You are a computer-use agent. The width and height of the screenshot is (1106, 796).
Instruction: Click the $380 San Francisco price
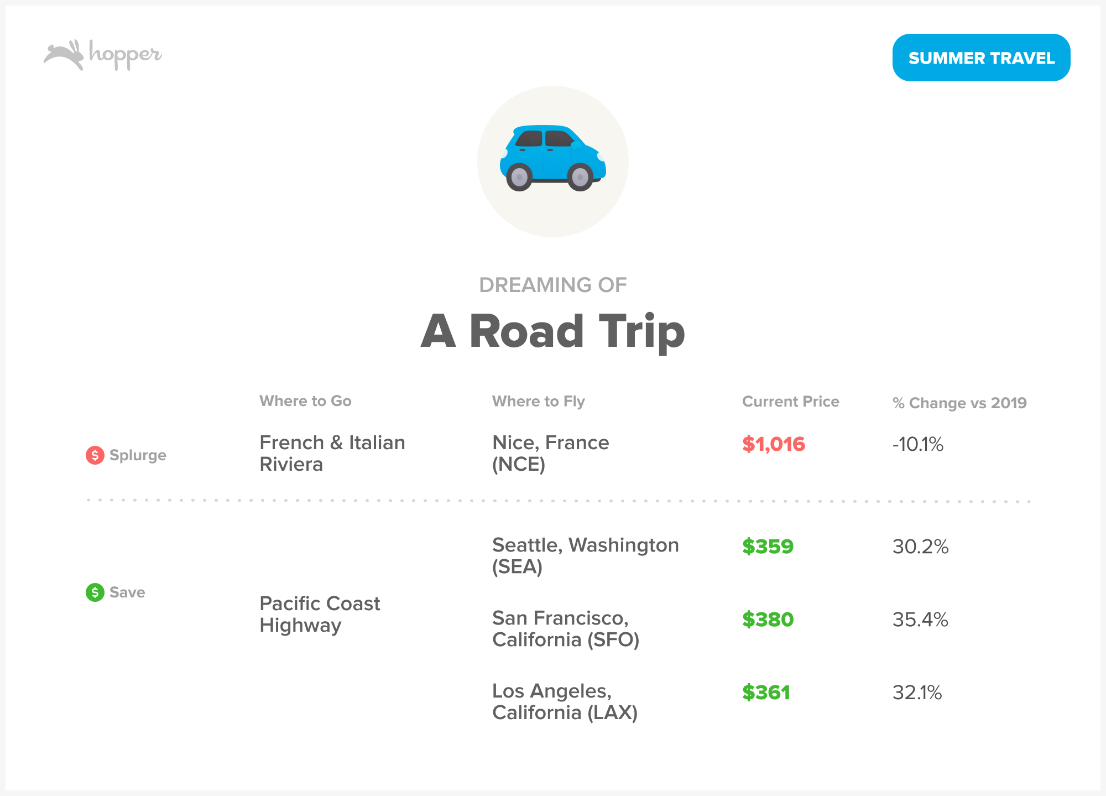pyautogui.click(x=768, y=620)
